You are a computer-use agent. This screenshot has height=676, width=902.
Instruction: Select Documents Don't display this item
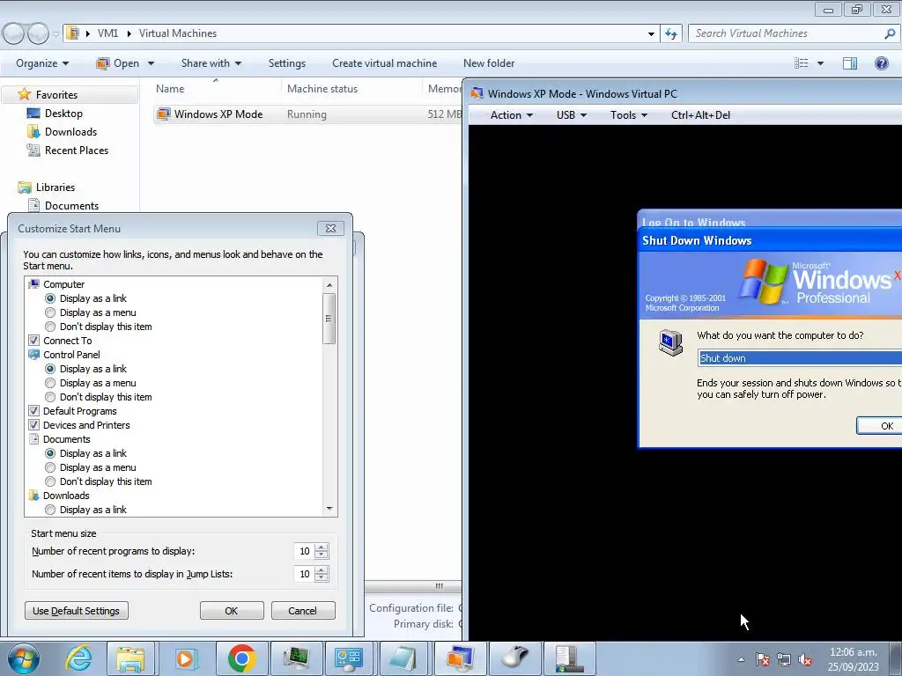tap(50, 481)
